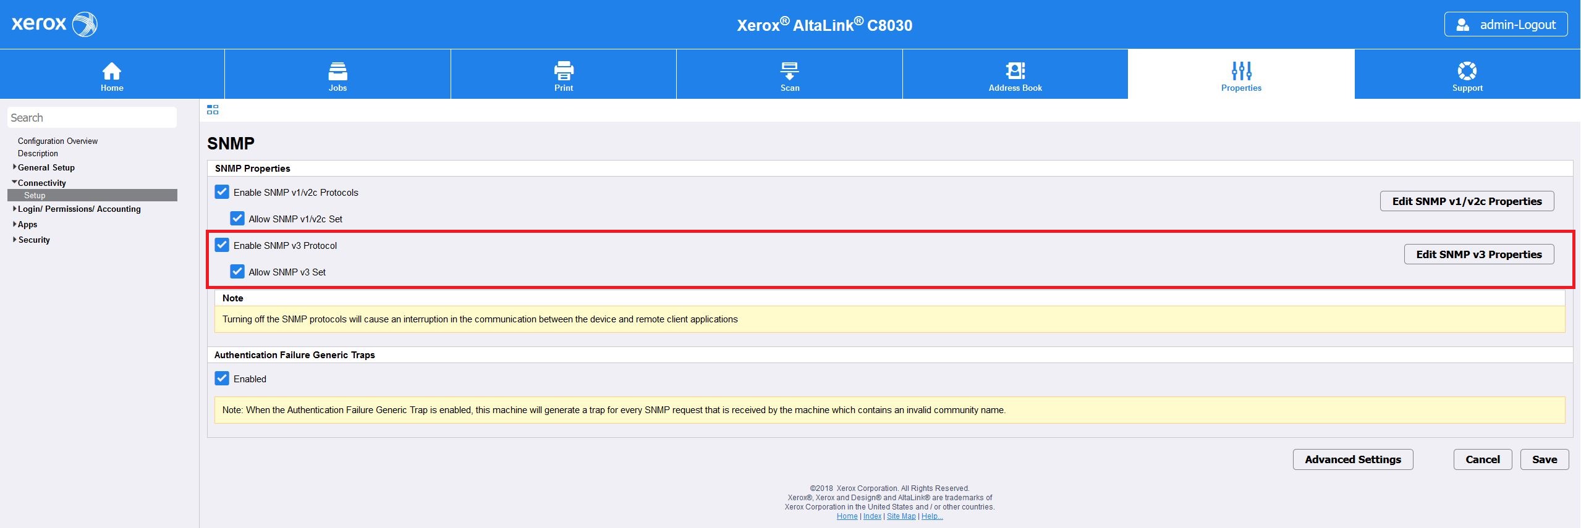The width and height of the screenshot is (1581, 528).
Task: Disable Authentication Failure Generic Traps Enabled checkbox
Action: click(222, 379)
